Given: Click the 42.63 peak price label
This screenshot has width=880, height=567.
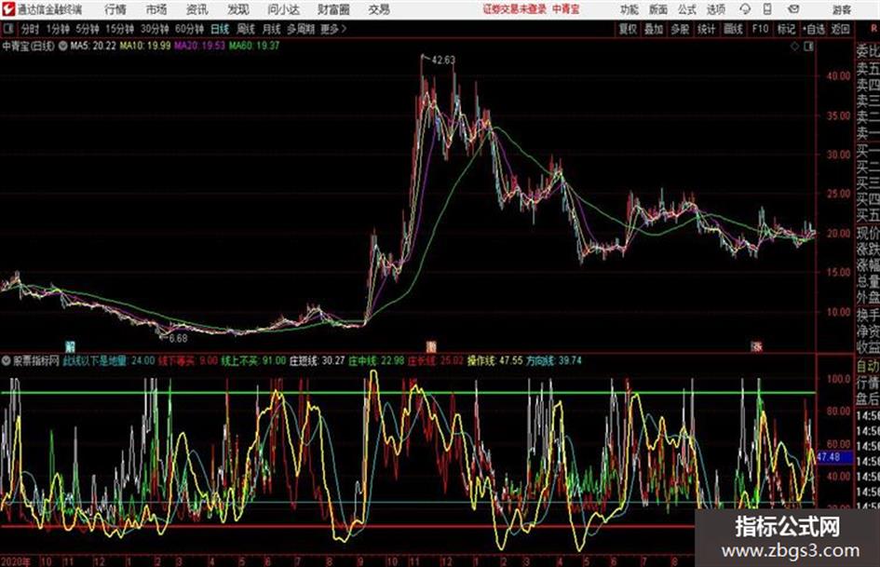Looking at the screenshot, I should click(443, 60).
